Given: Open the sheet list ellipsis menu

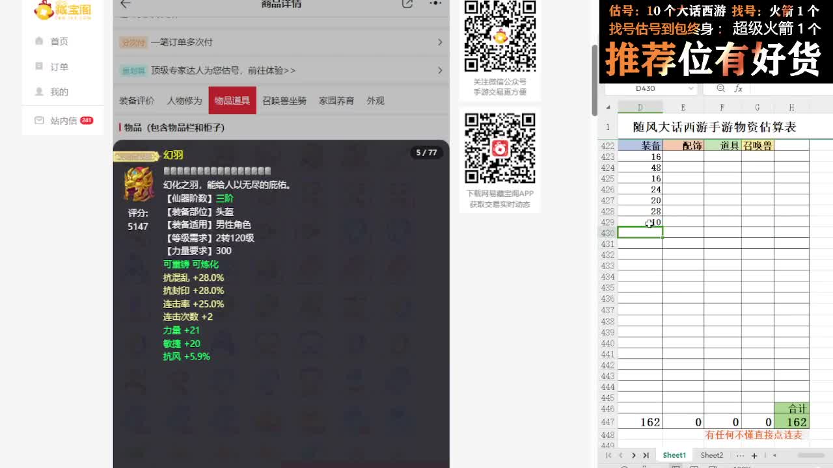Looking at the screenshot, I should 740,455.
